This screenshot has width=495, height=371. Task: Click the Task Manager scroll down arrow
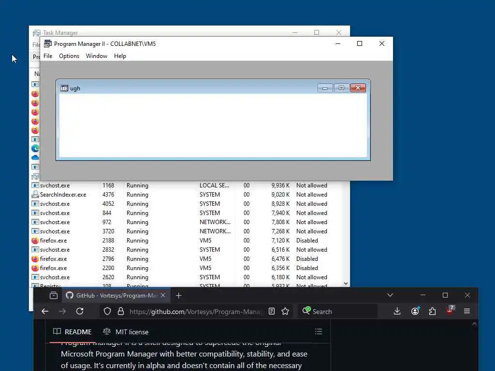coord(346,284)
